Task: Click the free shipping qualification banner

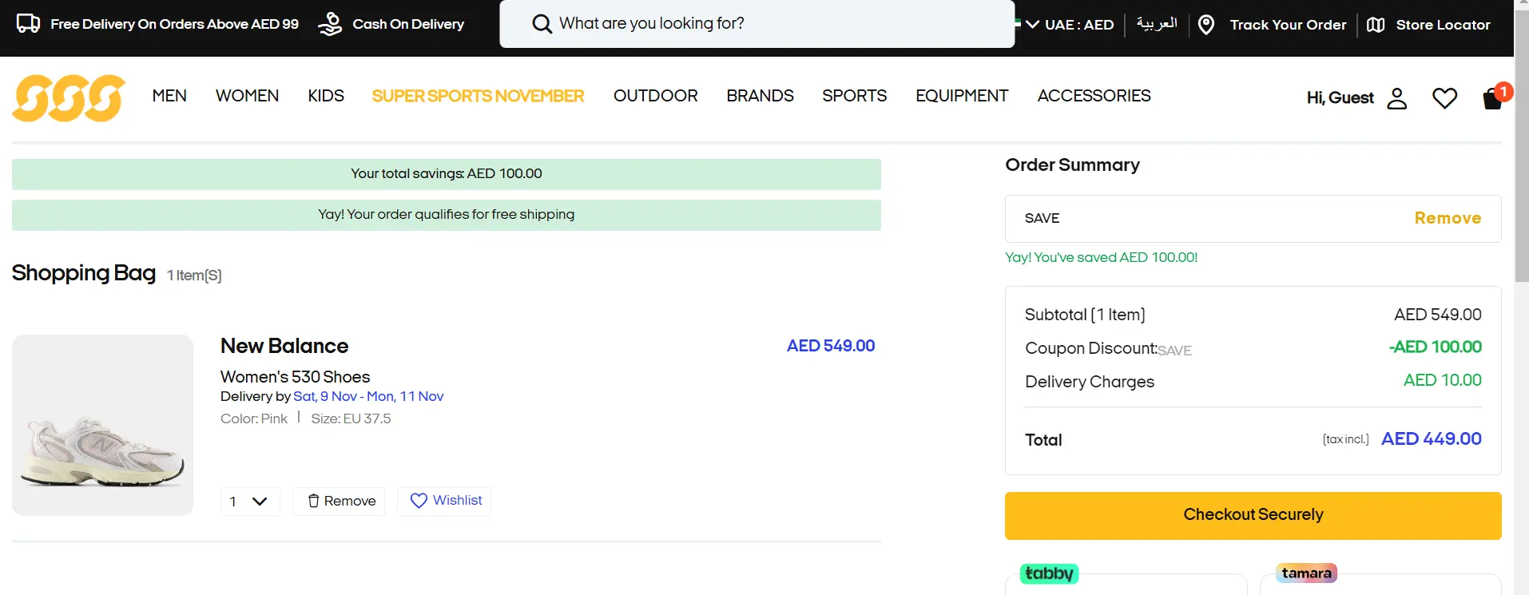Action: 446,215
